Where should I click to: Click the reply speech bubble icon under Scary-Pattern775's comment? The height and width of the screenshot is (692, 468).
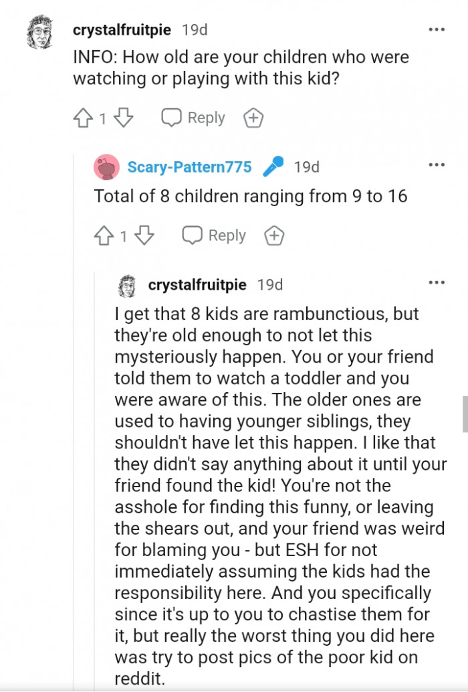[192, 236]
